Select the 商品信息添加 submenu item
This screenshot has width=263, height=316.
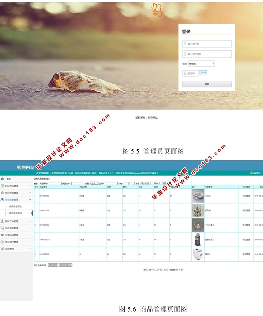(15, 206)
